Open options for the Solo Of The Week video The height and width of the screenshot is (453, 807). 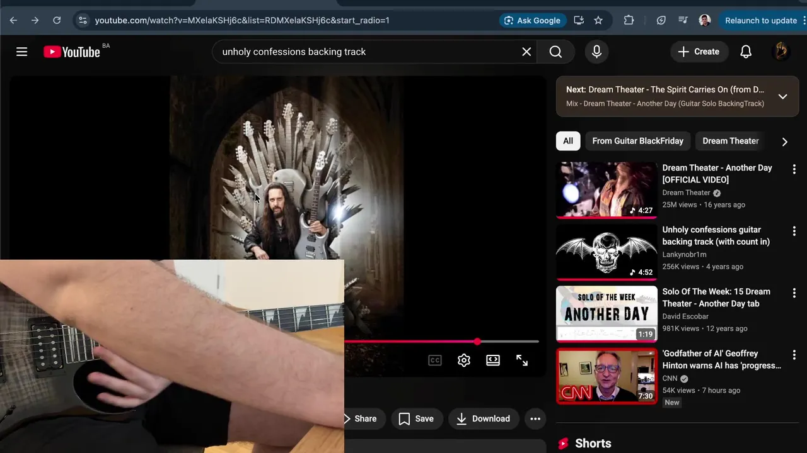[794, 293]
